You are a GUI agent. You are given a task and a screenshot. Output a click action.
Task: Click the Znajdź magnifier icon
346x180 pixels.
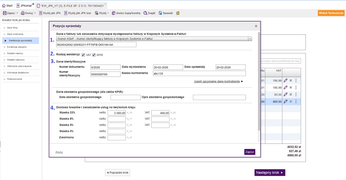145,13
